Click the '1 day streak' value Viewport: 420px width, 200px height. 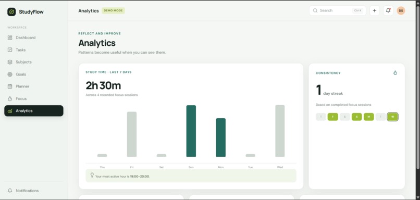(x=329, y=90)
